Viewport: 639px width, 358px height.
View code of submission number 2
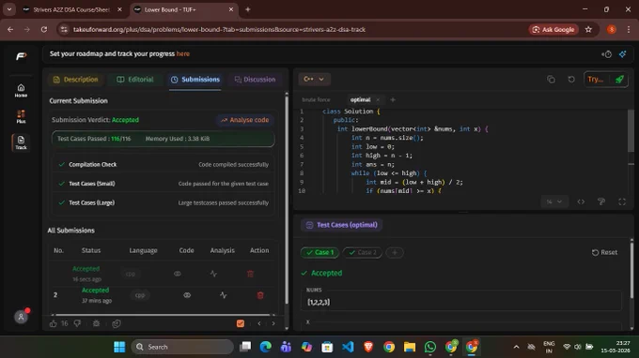pyautogui.click(x=187, y=295)
